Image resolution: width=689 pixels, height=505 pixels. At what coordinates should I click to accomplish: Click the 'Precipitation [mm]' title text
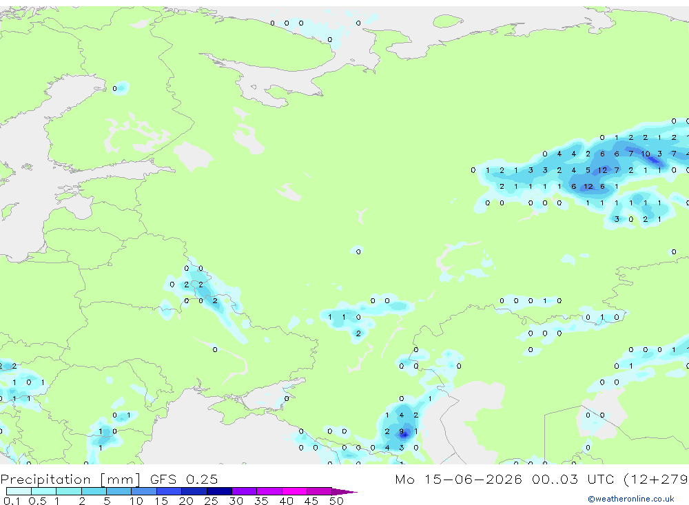point(70,480)
